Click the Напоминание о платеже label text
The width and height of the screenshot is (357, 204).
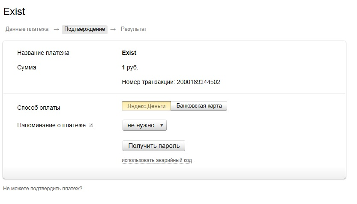click(51, 126)
